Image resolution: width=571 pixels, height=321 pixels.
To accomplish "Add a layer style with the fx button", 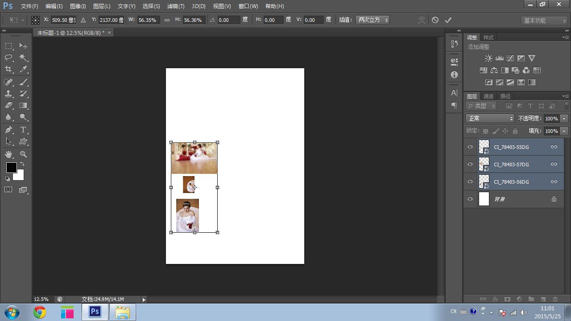I will click(x=495, y=299).
